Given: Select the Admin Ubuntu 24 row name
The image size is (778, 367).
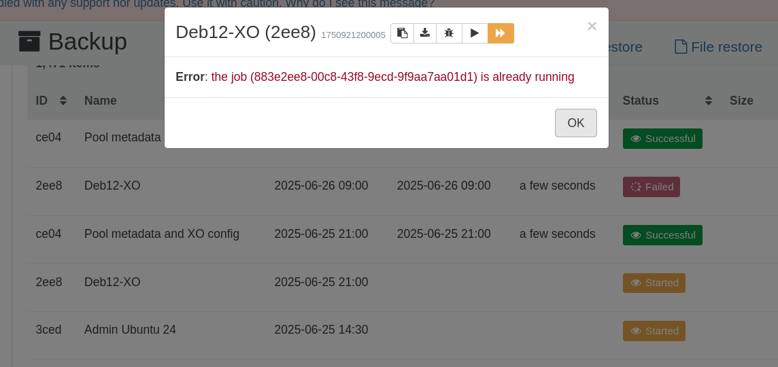Looking at the screenshot, I should 130,330.
